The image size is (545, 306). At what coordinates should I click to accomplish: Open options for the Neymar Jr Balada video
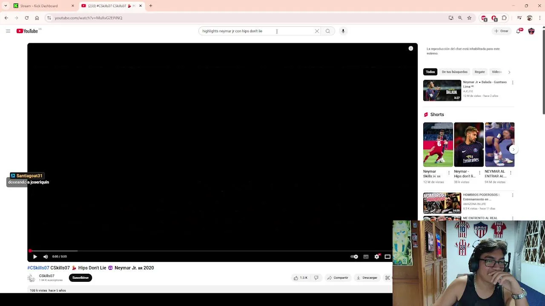coord(513,82)
